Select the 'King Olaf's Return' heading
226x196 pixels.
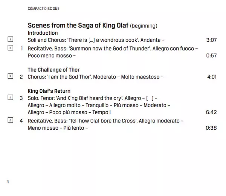click(x=49, y=91)
